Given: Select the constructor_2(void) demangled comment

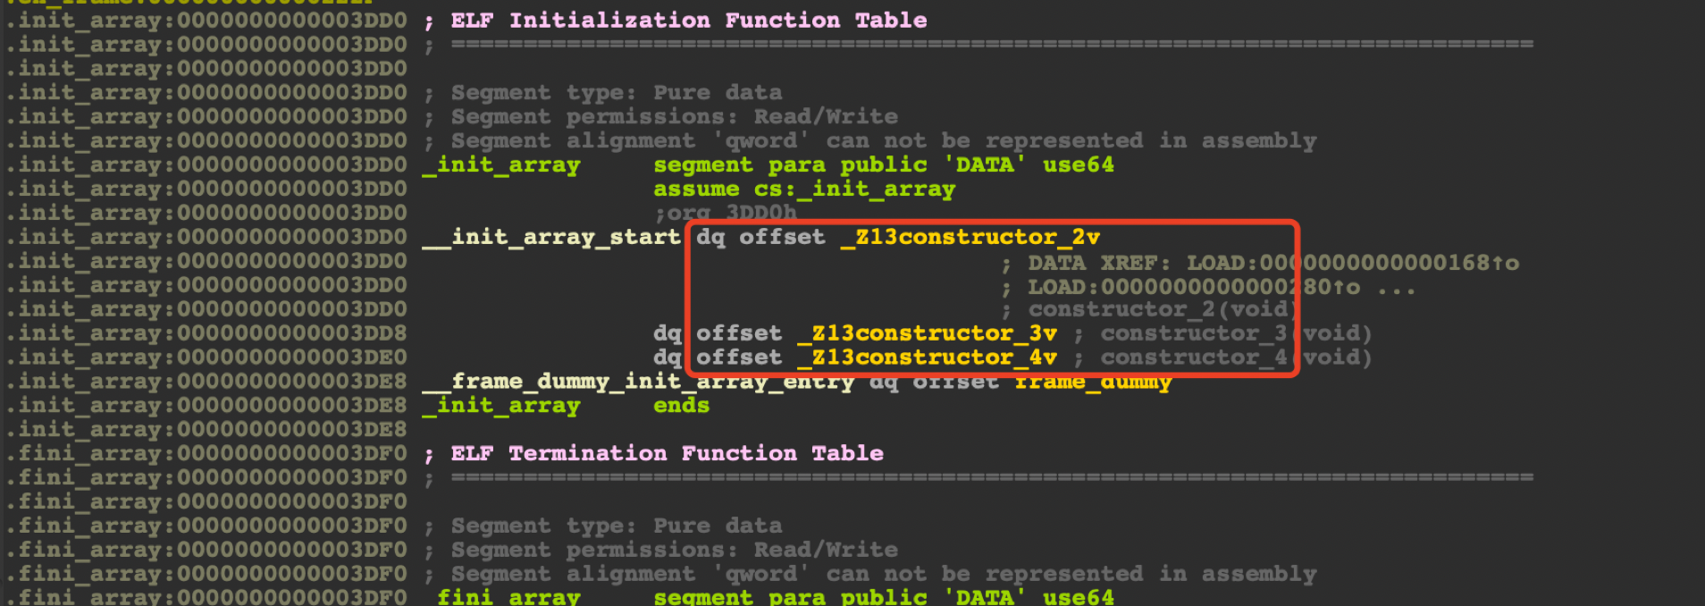Looking at the screenshot, I should [1163, 309].
